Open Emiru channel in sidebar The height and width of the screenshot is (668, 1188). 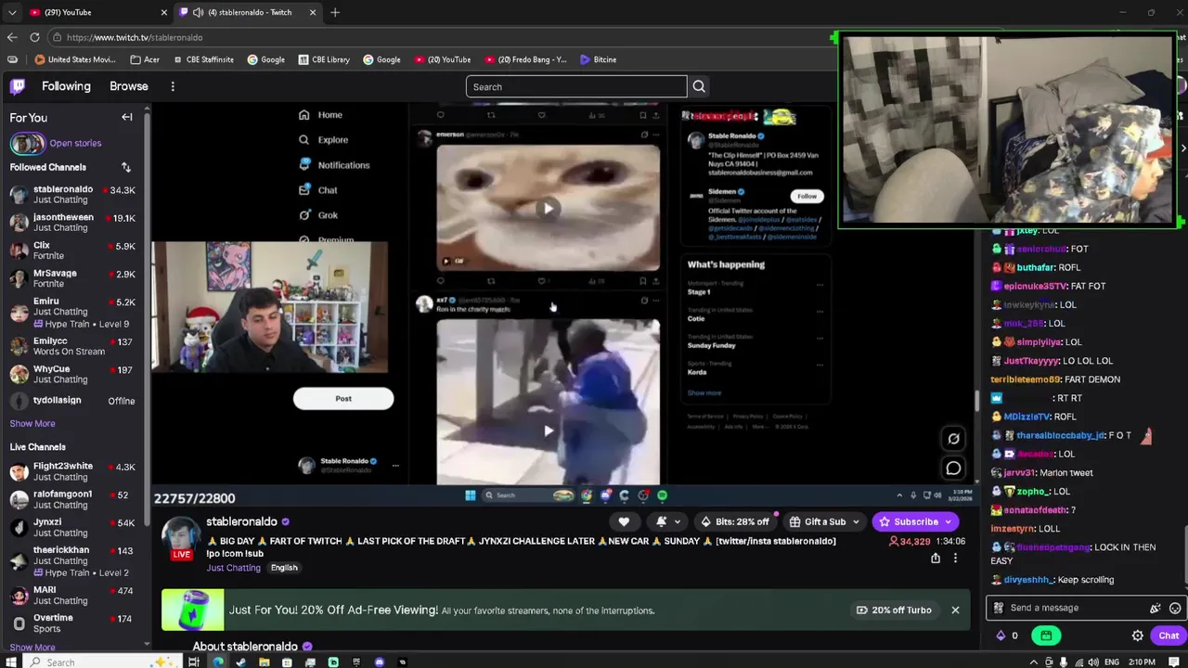[72, 312]
